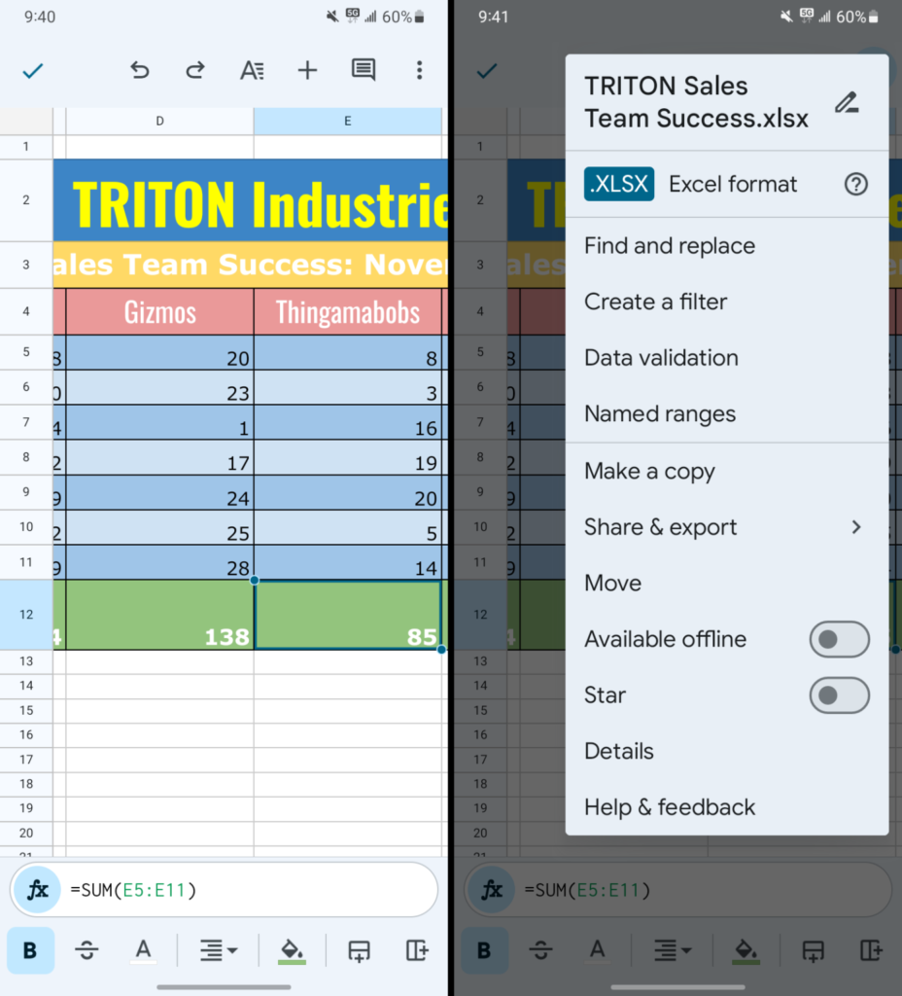Open Help & feedback
The image size is (902, 996).
click(669, 807)
